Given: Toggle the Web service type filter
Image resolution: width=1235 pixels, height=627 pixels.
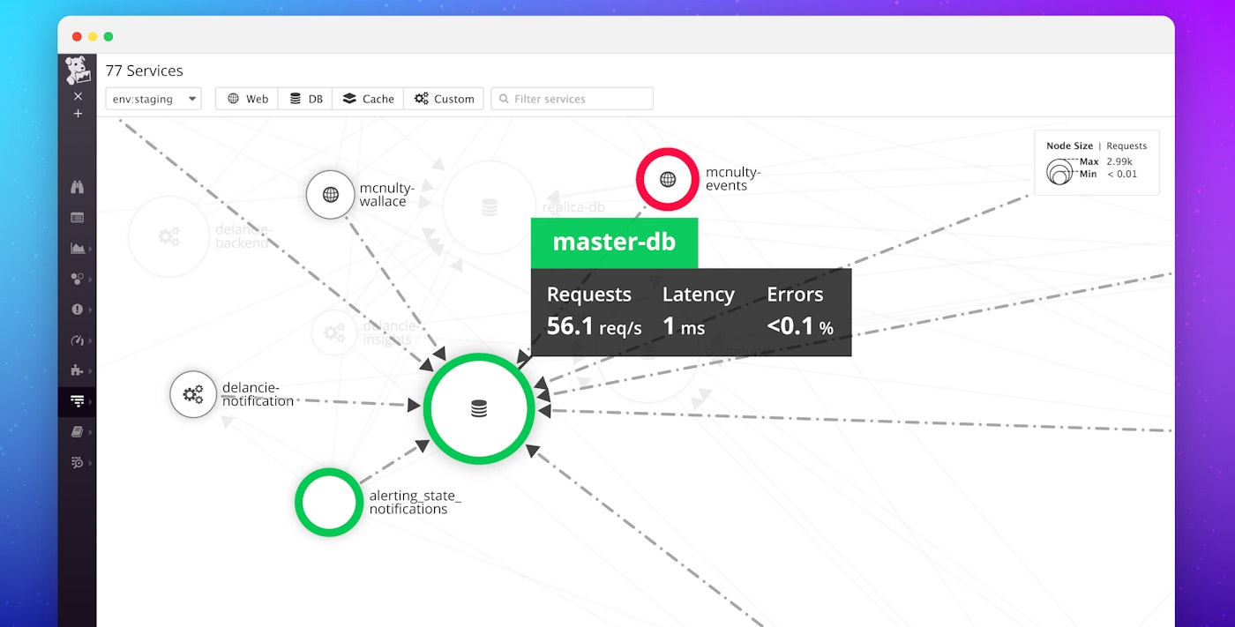Looking at the screenshot, I should point(247,99).
